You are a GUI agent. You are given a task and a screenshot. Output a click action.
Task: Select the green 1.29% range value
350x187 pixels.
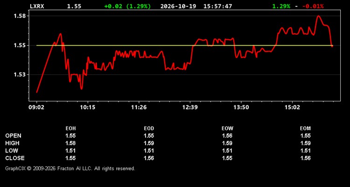pyautogui.click(x=281, y=6)
